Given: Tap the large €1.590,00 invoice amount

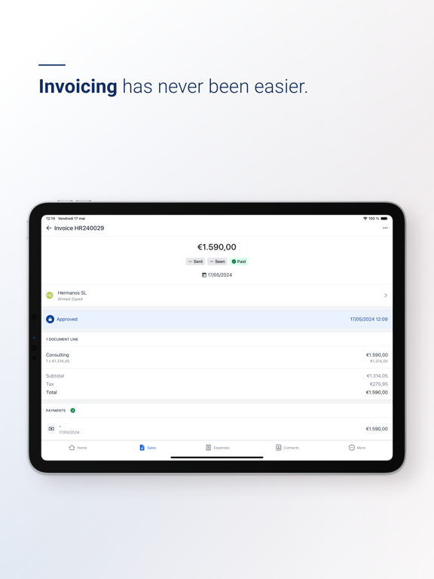Looking at the screenshot, I should [217, 247].
